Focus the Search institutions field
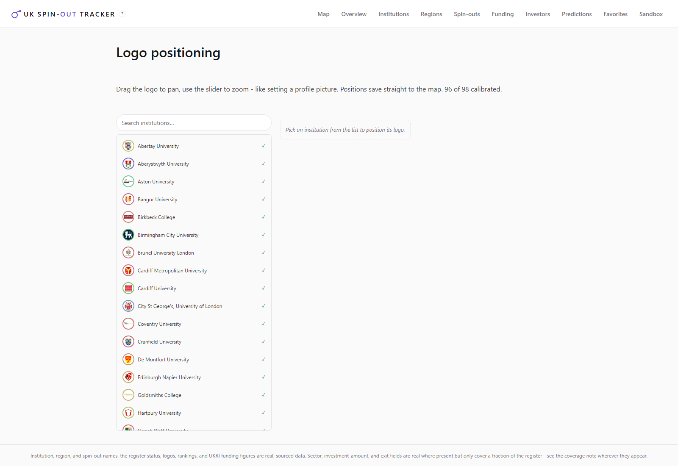This screenshot has width=678, height=466. 194,123
